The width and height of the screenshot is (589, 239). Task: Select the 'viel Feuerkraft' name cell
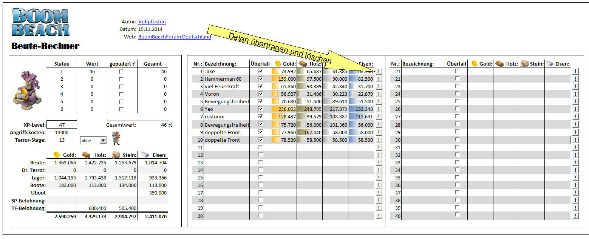click(x=227, y=86)
